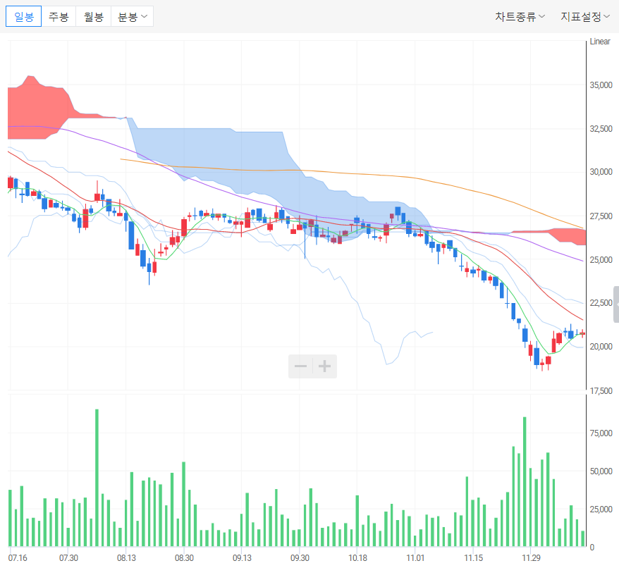Switch to the 주봉 weekly chart tab
This screenshot has width=619, height=568.
[59, 17]
